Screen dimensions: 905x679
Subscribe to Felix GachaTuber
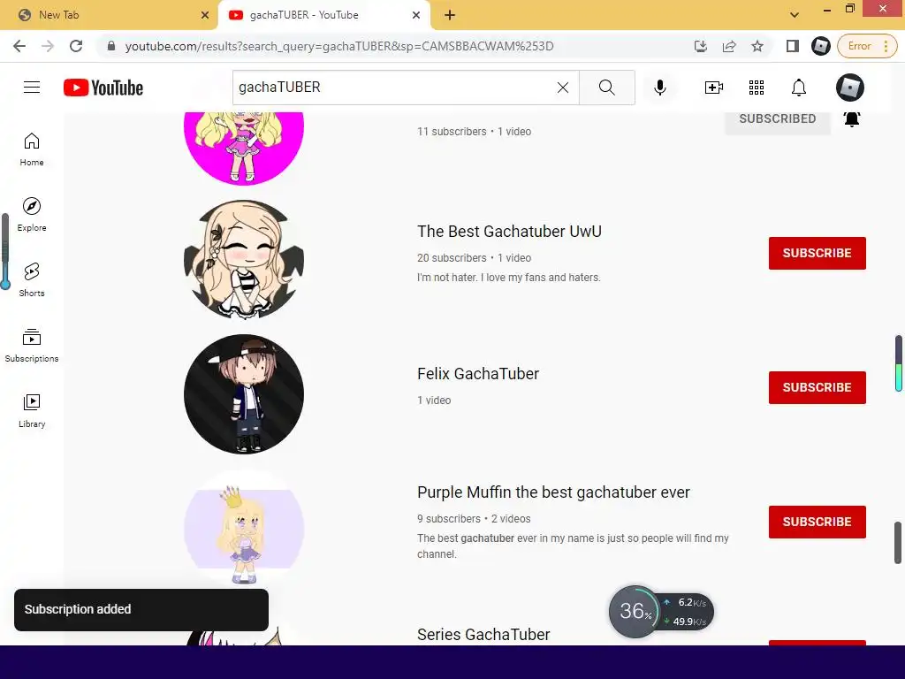tap(818, 387)
